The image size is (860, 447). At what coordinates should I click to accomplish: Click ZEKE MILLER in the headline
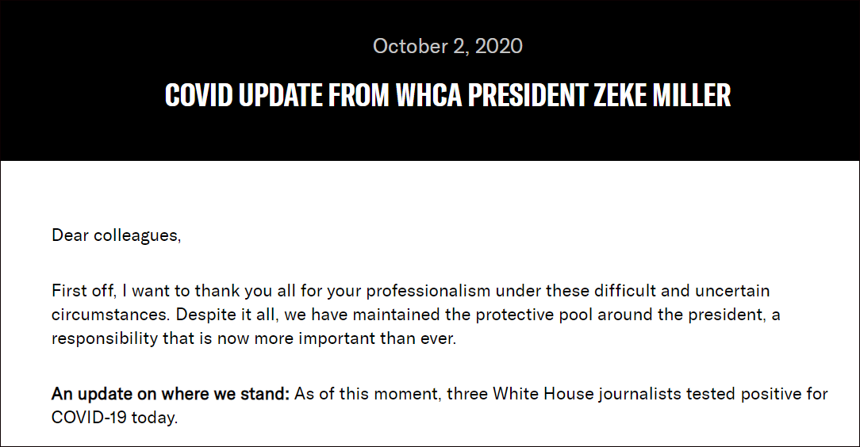coord(662,95)
